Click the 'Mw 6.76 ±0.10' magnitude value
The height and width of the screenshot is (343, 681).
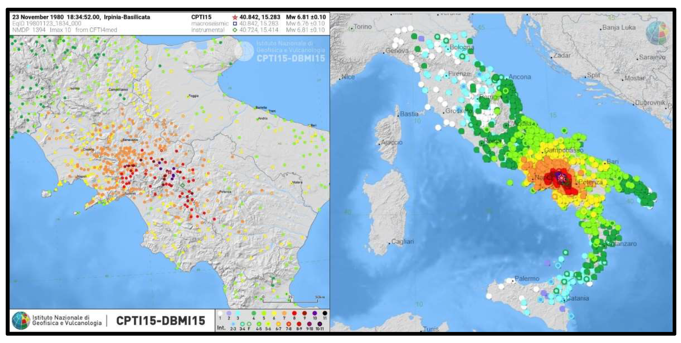(x=305, y=23)
